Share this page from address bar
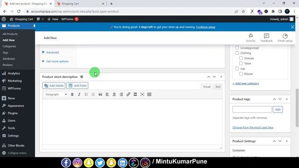This screenshot has height=168, width=299. pos(236,11)
